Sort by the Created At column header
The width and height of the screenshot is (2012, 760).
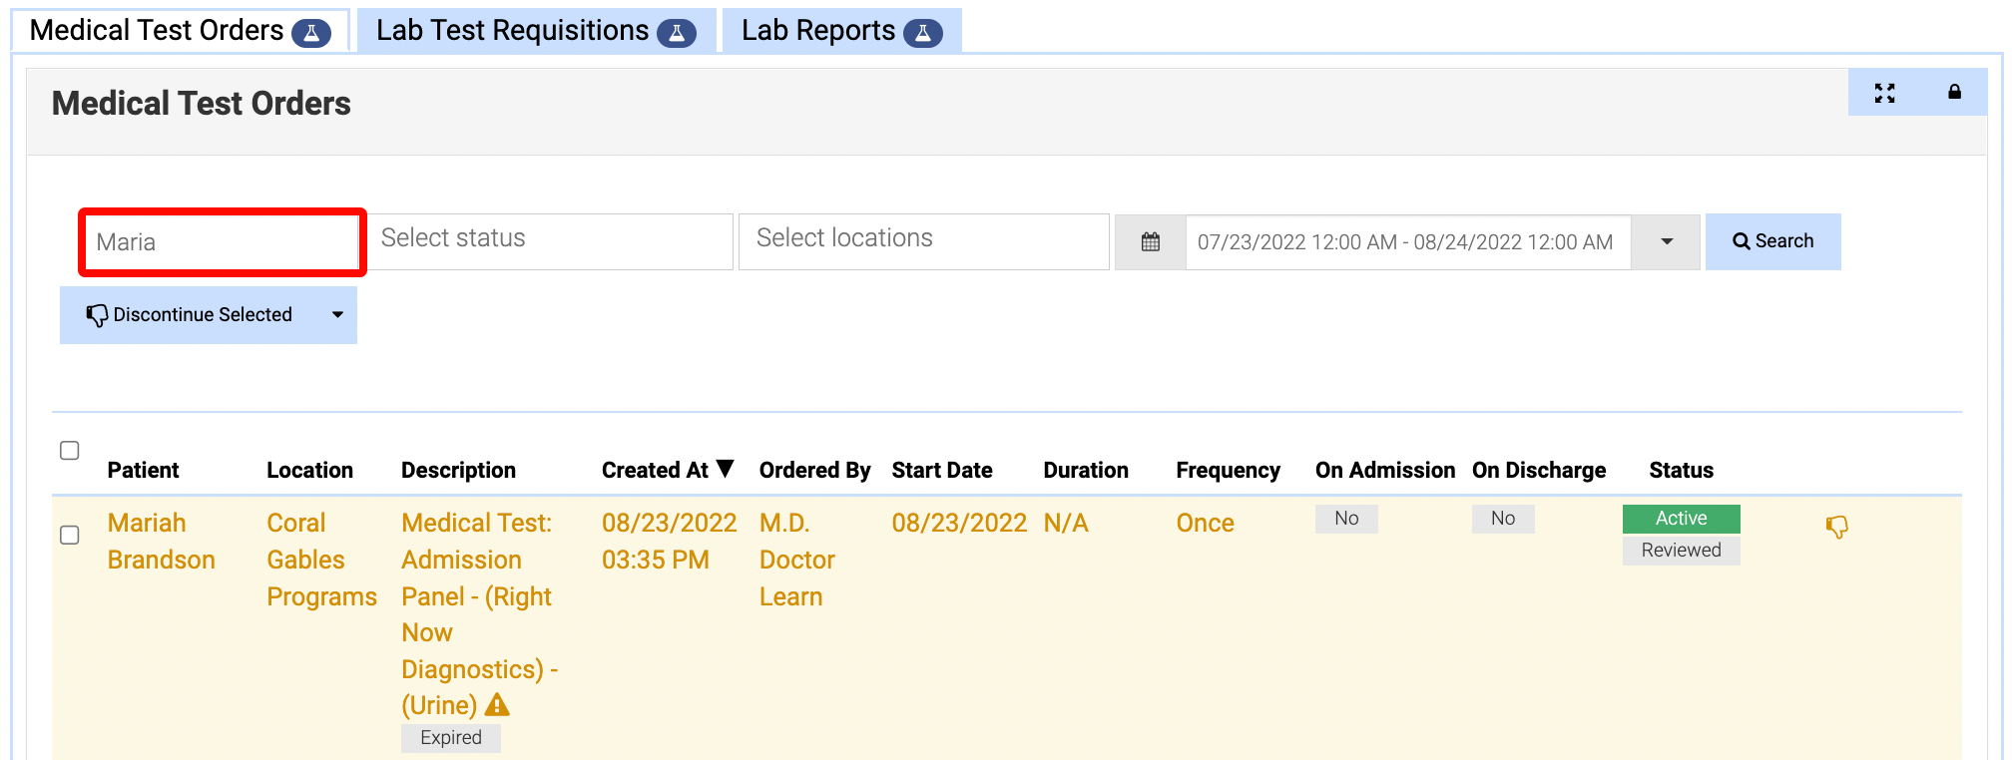pyautogui.click(x=656, y=470)
